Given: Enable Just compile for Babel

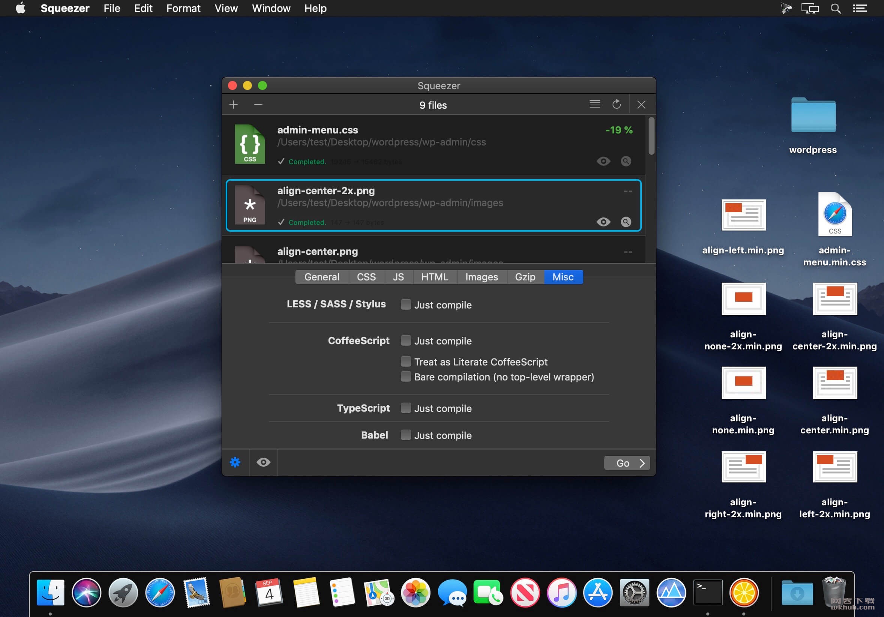Looking at the screenshot, I should (406, 435).
